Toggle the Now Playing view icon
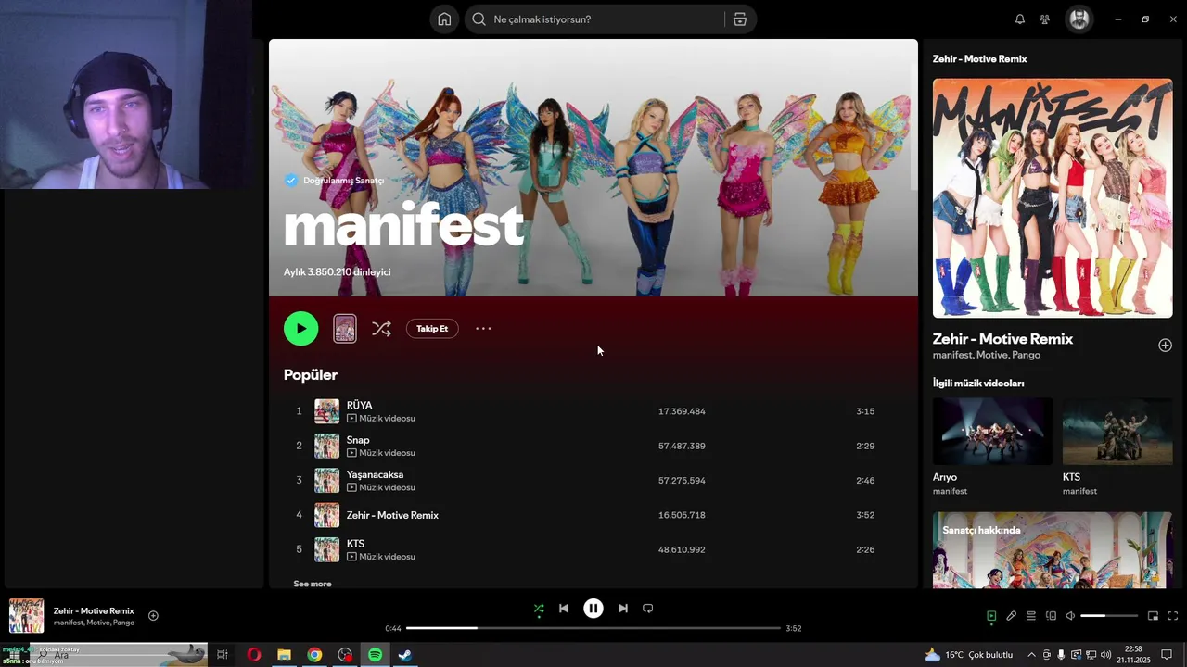This screenshot has width=1187, height=667. pos(991,616)
